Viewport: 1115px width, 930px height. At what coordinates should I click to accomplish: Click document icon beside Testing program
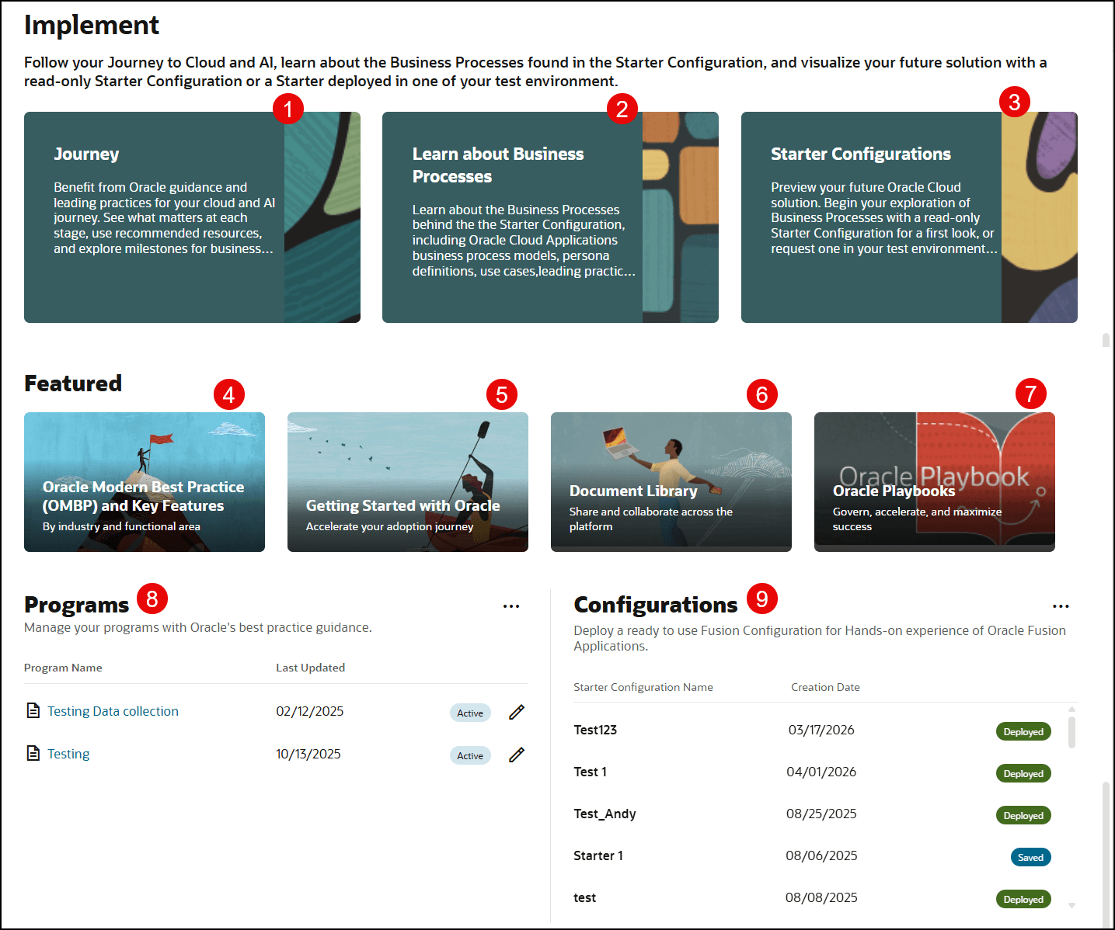point(33,753)
